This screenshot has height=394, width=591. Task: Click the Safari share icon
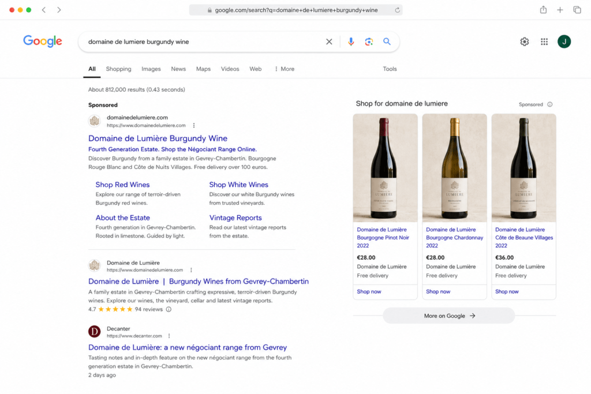(x=543, y=10)
